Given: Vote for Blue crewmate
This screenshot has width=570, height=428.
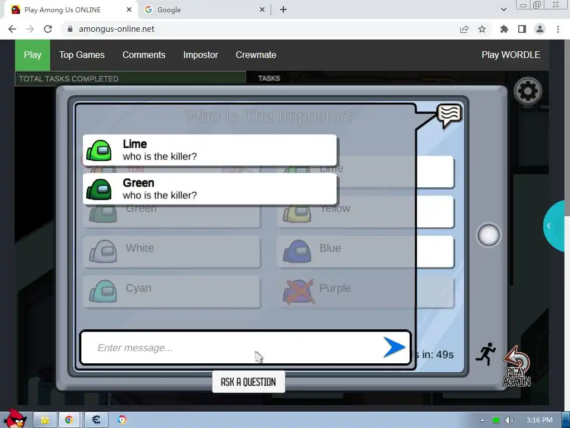Looking at the screenshot, I should (366, 252).
